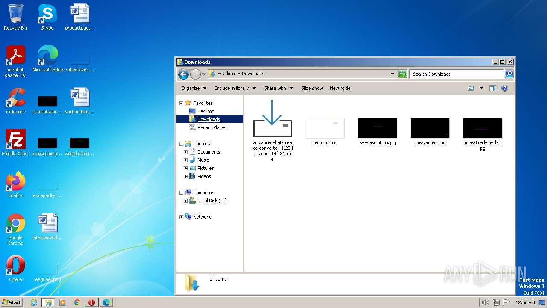Open the sucharchite… Word document
Image resolution: width=547 pixels, height=308 pixels.
click(x=79, y=101)
